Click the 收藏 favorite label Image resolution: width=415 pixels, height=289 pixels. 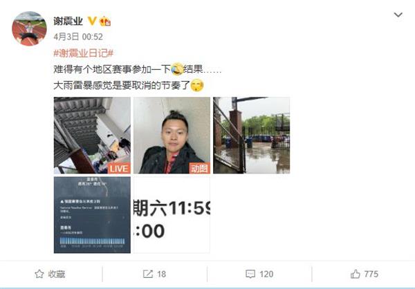57,274
